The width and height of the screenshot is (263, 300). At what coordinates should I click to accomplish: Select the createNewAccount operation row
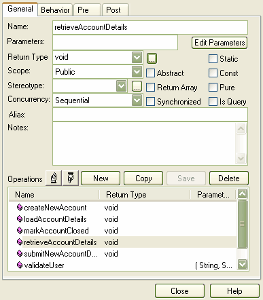point(122,208)
